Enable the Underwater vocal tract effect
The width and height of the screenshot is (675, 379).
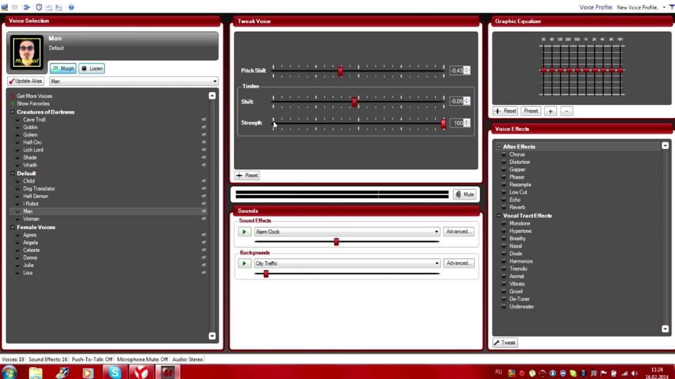coord(504,306)
